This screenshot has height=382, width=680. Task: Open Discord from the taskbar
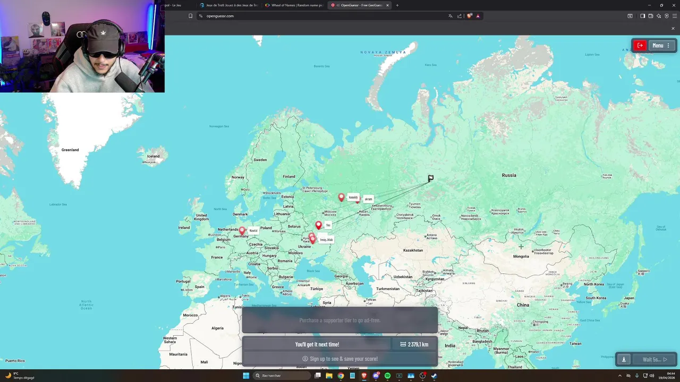tap(376, 376)
